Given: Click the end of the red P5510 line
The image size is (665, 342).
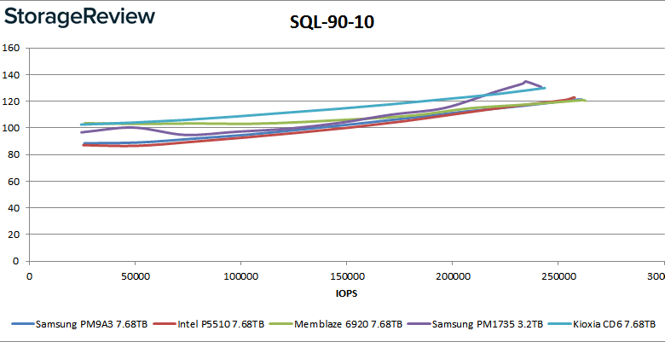Looking at the screenshot, I should 575,97.
